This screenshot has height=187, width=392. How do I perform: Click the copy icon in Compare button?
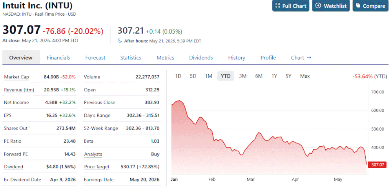[358, 6]
